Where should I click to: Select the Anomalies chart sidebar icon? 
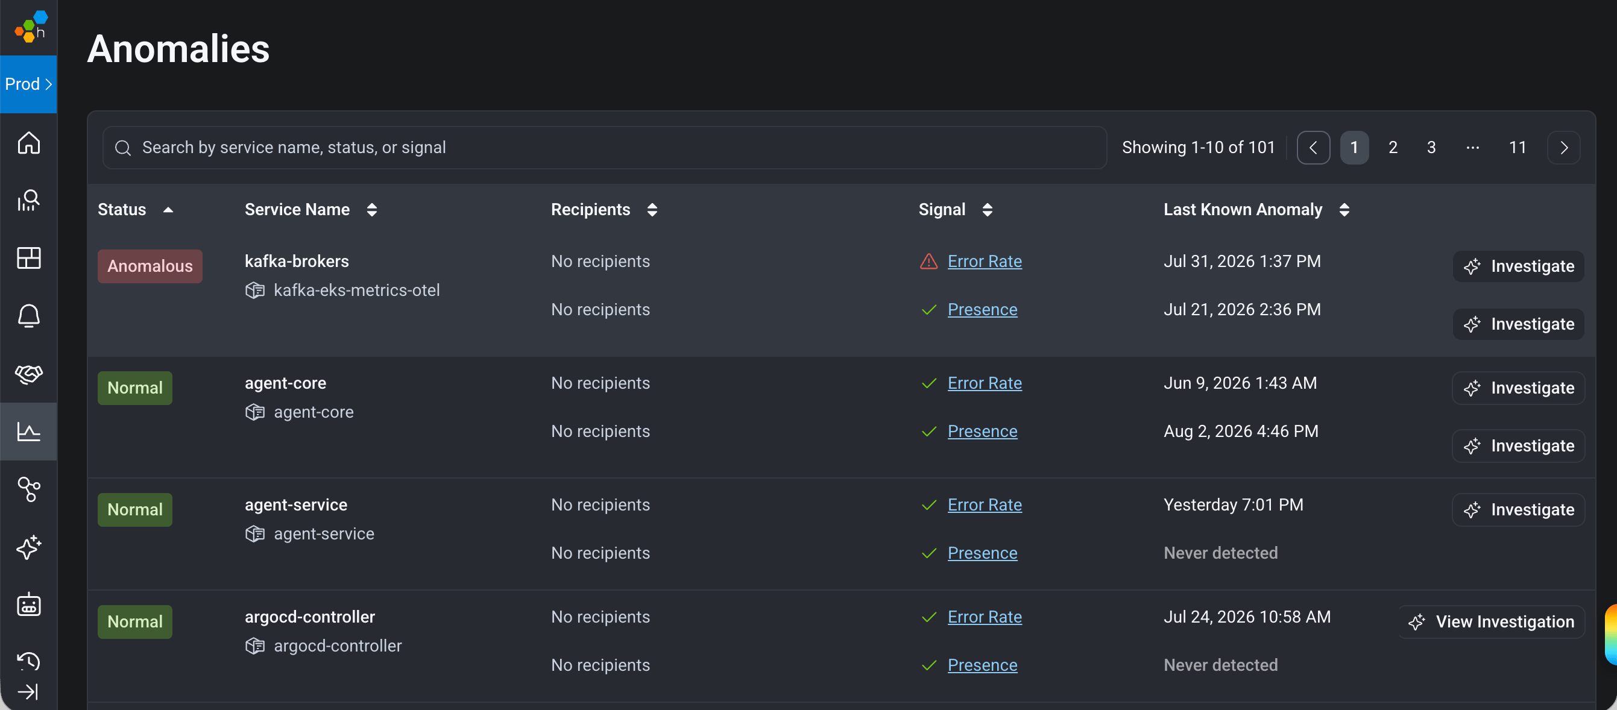pyautogui.click(x=29, y=432)
